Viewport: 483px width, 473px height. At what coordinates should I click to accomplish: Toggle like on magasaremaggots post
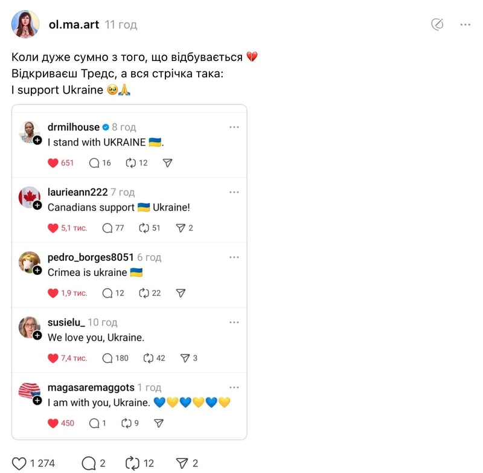point(53,423)
